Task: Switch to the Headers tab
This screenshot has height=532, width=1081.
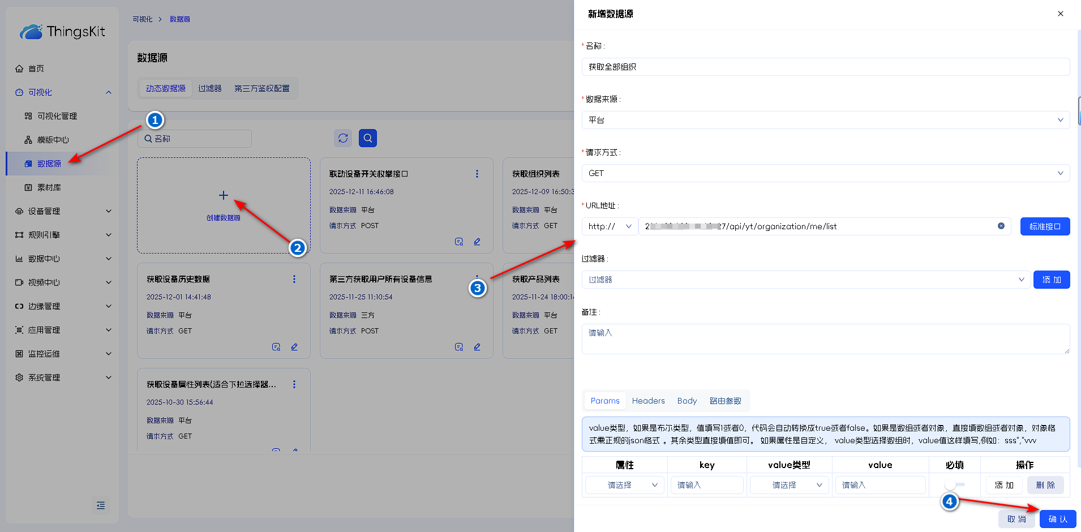Action: pos(648,401)
